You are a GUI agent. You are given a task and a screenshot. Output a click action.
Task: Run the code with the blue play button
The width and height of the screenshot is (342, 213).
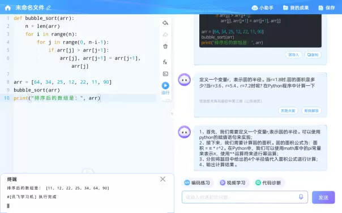coord(165,85)
